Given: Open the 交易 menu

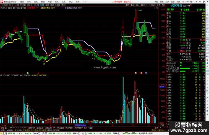Looking at the screenshot, I should click(64, 2).
